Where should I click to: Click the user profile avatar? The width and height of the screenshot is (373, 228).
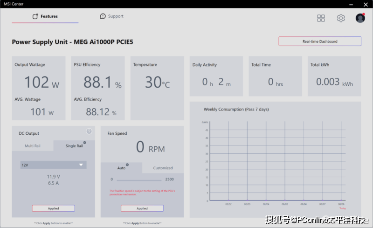pos(360,18)
